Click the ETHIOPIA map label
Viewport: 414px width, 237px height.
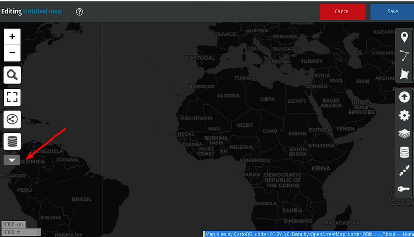321,146
